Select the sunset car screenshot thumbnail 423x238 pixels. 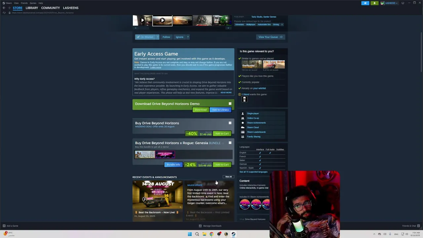pos(182,20)
